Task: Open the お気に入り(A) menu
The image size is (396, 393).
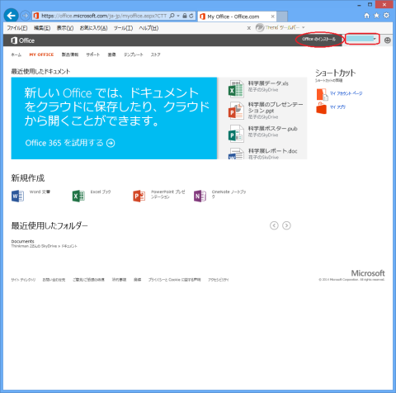Action: point(93,28)
